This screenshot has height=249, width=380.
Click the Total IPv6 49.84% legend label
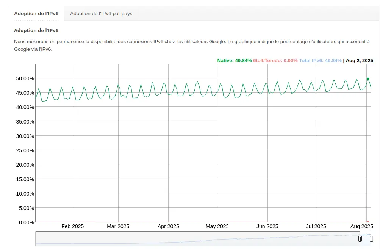pos(320,61)
